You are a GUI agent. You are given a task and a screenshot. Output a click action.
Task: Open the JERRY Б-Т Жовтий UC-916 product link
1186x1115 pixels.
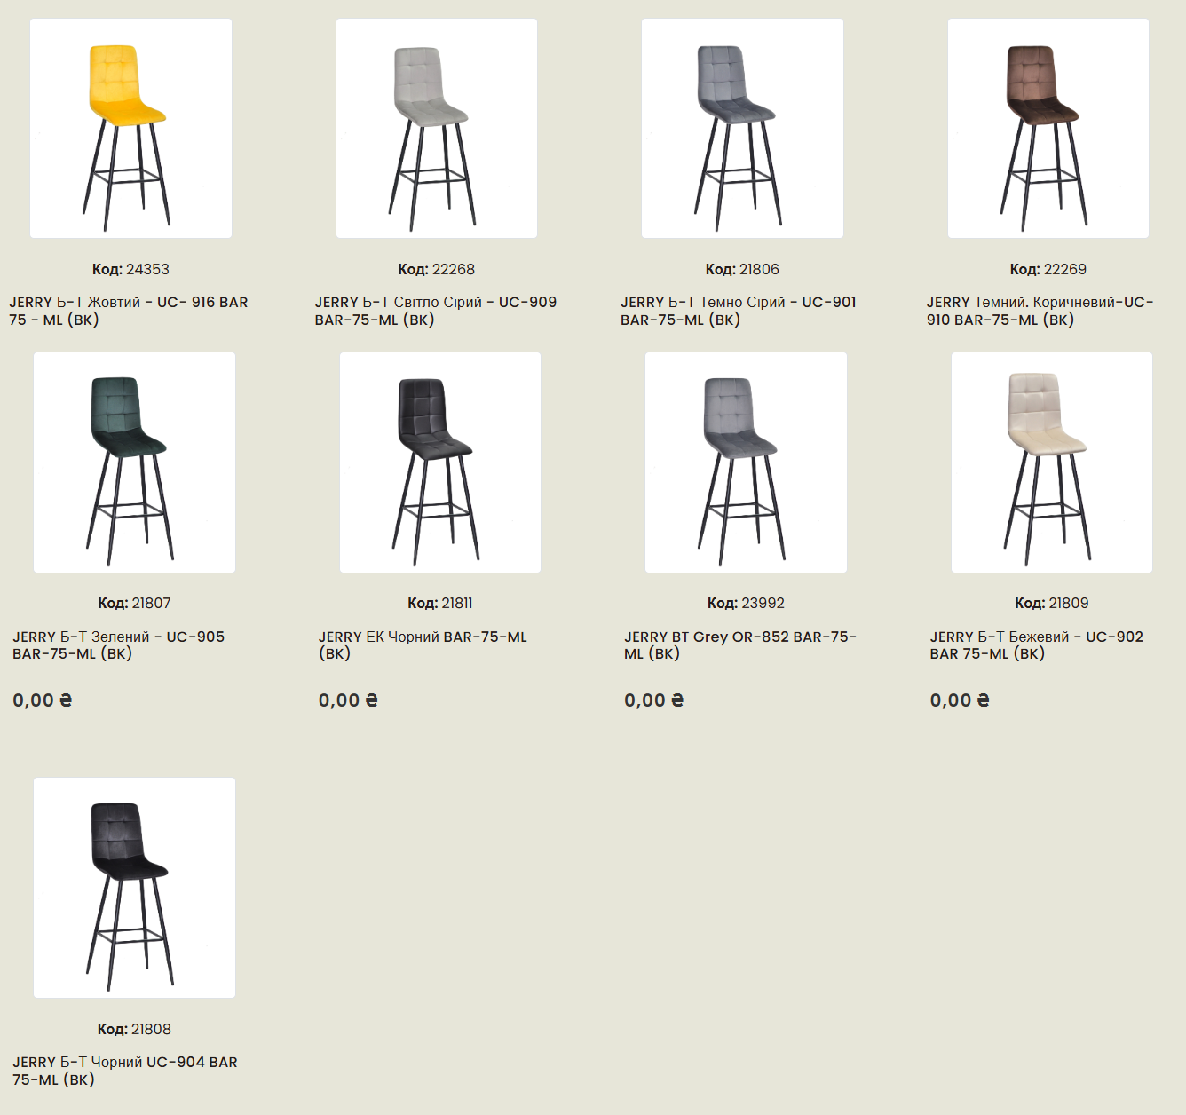tap(129, 311)
